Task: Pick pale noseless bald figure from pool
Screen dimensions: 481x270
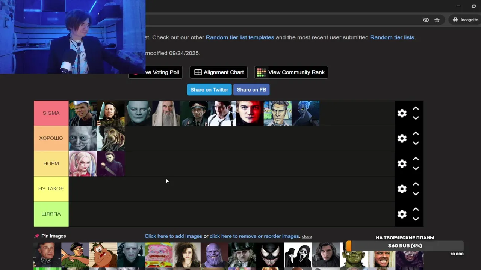Action: tap(131, 255)
